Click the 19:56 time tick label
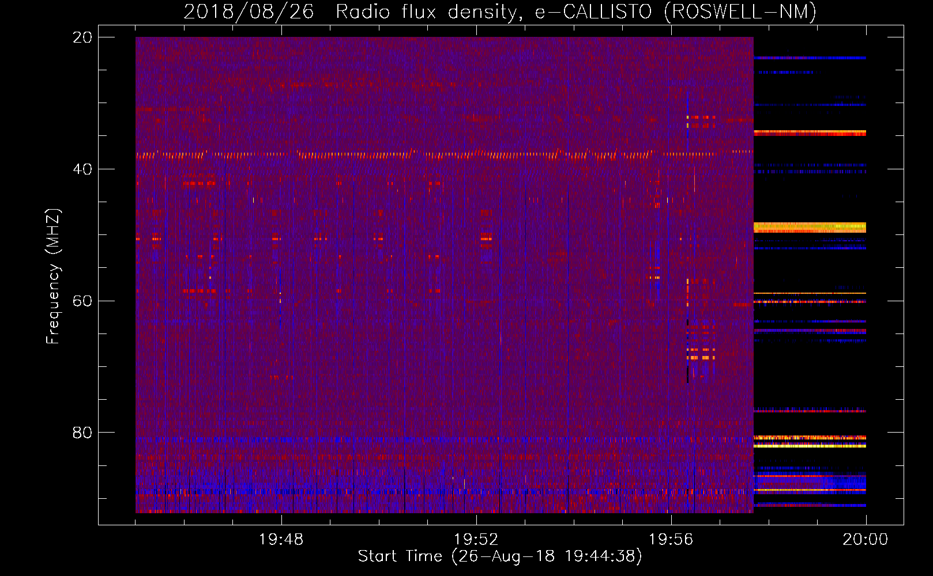The width and height of the screenshot is (933, 576). tap(671, 540)
